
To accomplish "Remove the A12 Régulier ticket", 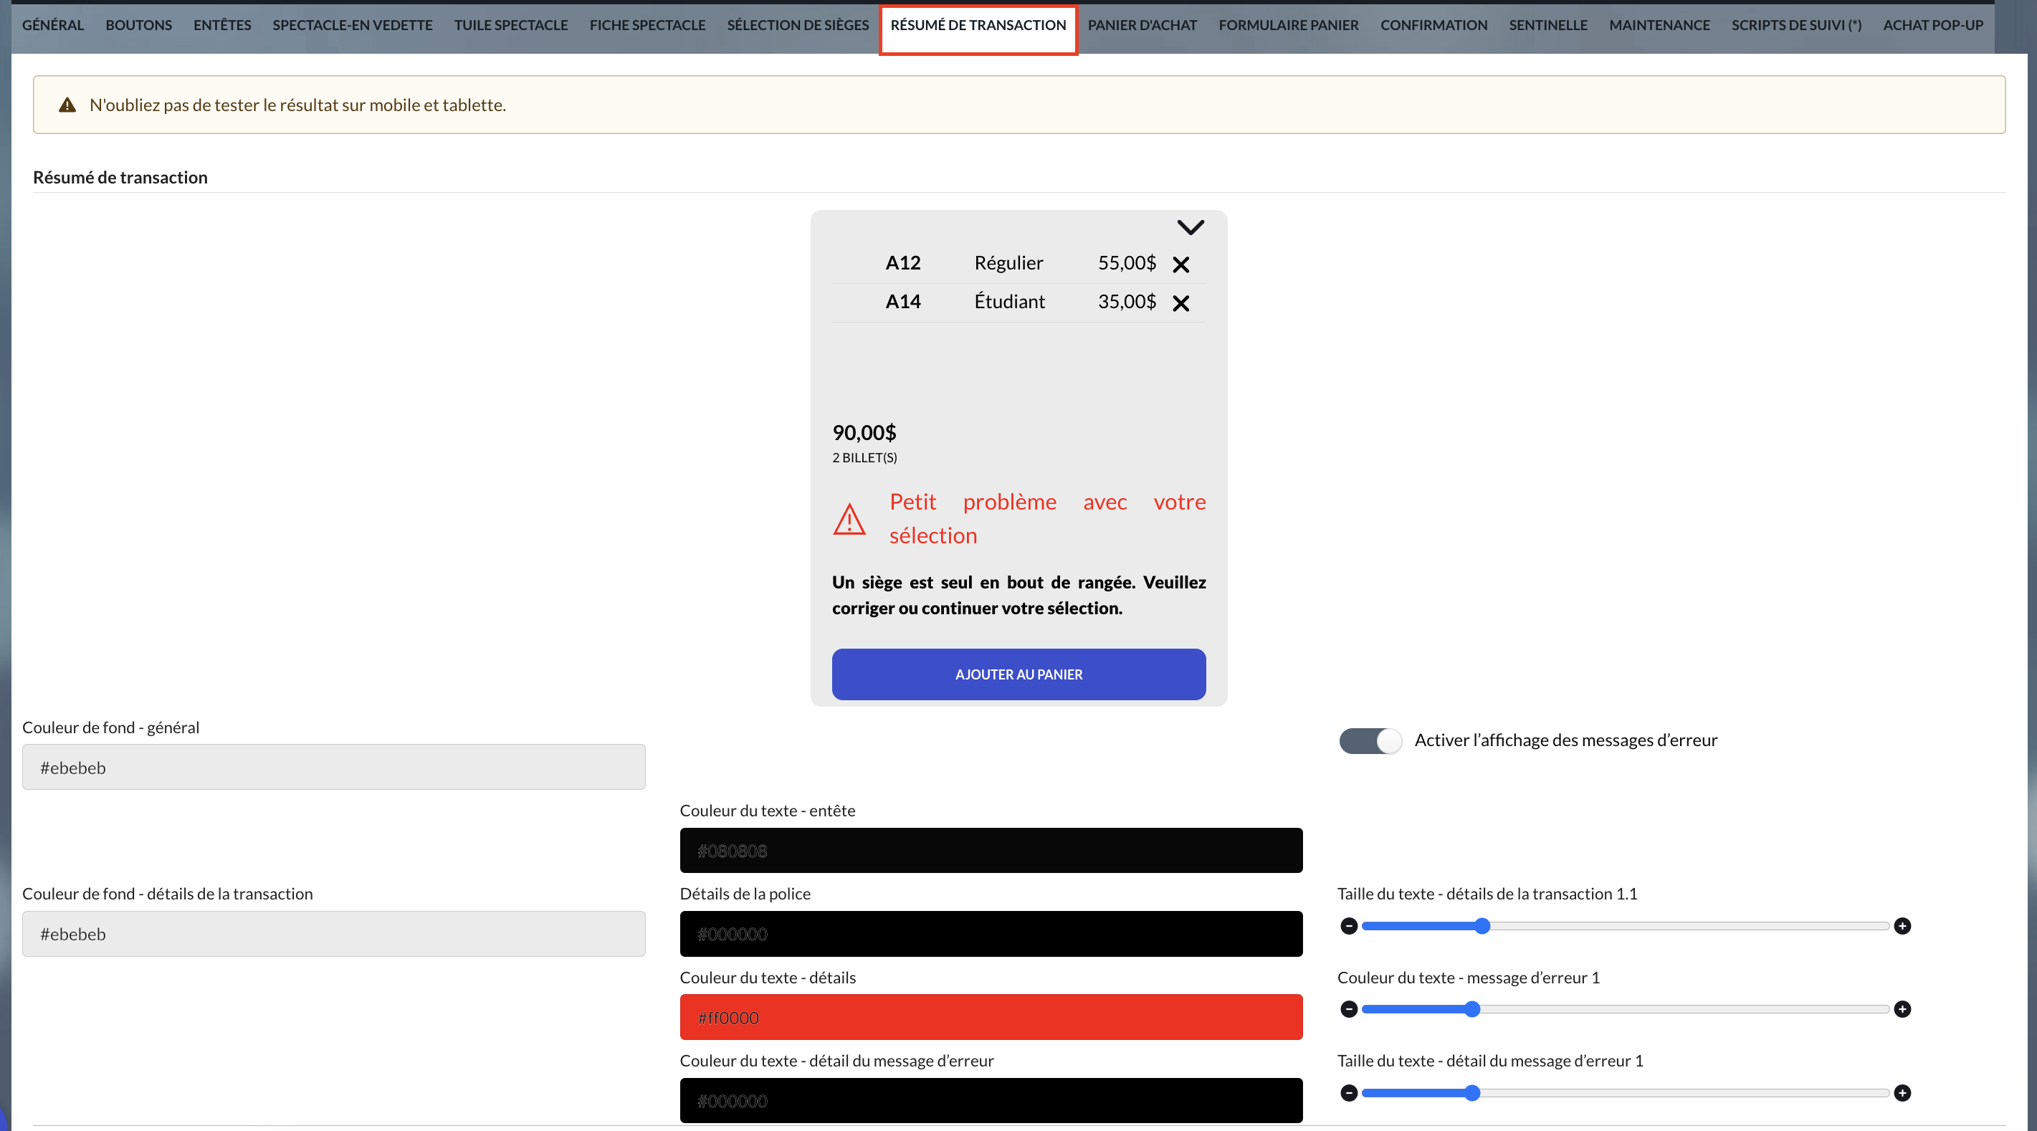I will tap(1180, 264).
